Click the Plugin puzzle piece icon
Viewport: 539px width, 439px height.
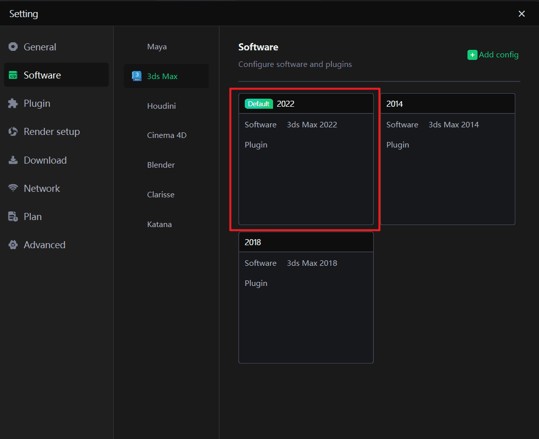tap(13, 103)
